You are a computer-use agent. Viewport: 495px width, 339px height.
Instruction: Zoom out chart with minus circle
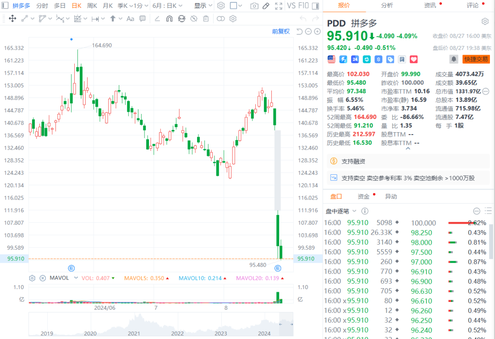tap(308, 32)
